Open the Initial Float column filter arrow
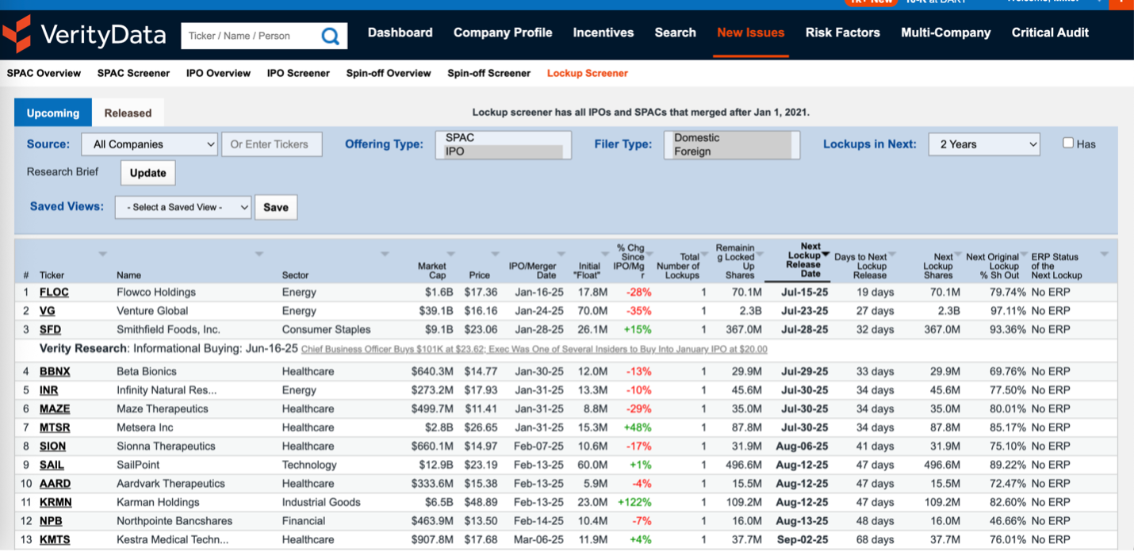 pos(605,254)
